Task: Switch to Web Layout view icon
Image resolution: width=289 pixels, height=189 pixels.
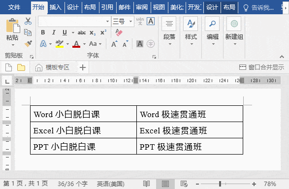Action: [184, 184]
